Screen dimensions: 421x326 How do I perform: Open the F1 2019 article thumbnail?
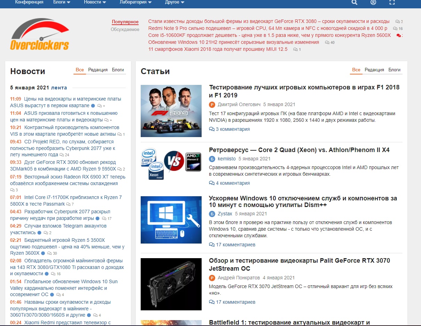point(171,111)
